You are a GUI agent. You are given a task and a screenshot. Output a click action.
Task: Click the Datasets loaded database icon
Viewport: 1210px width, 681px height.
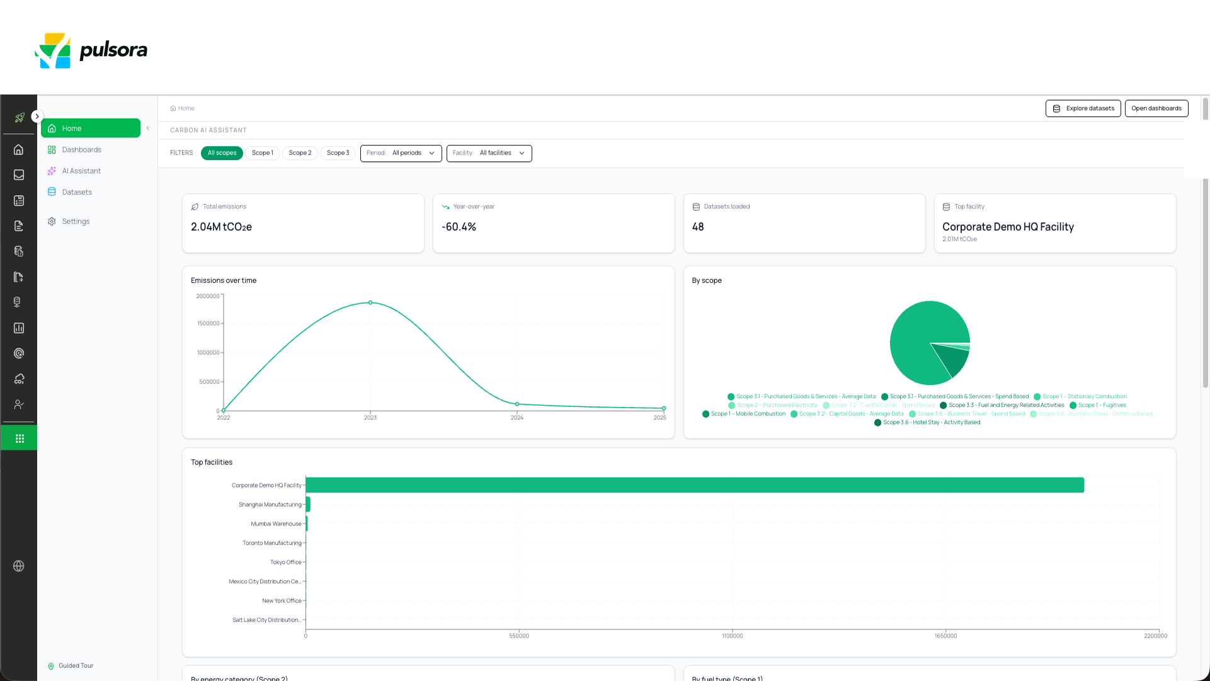click(696, 207)
